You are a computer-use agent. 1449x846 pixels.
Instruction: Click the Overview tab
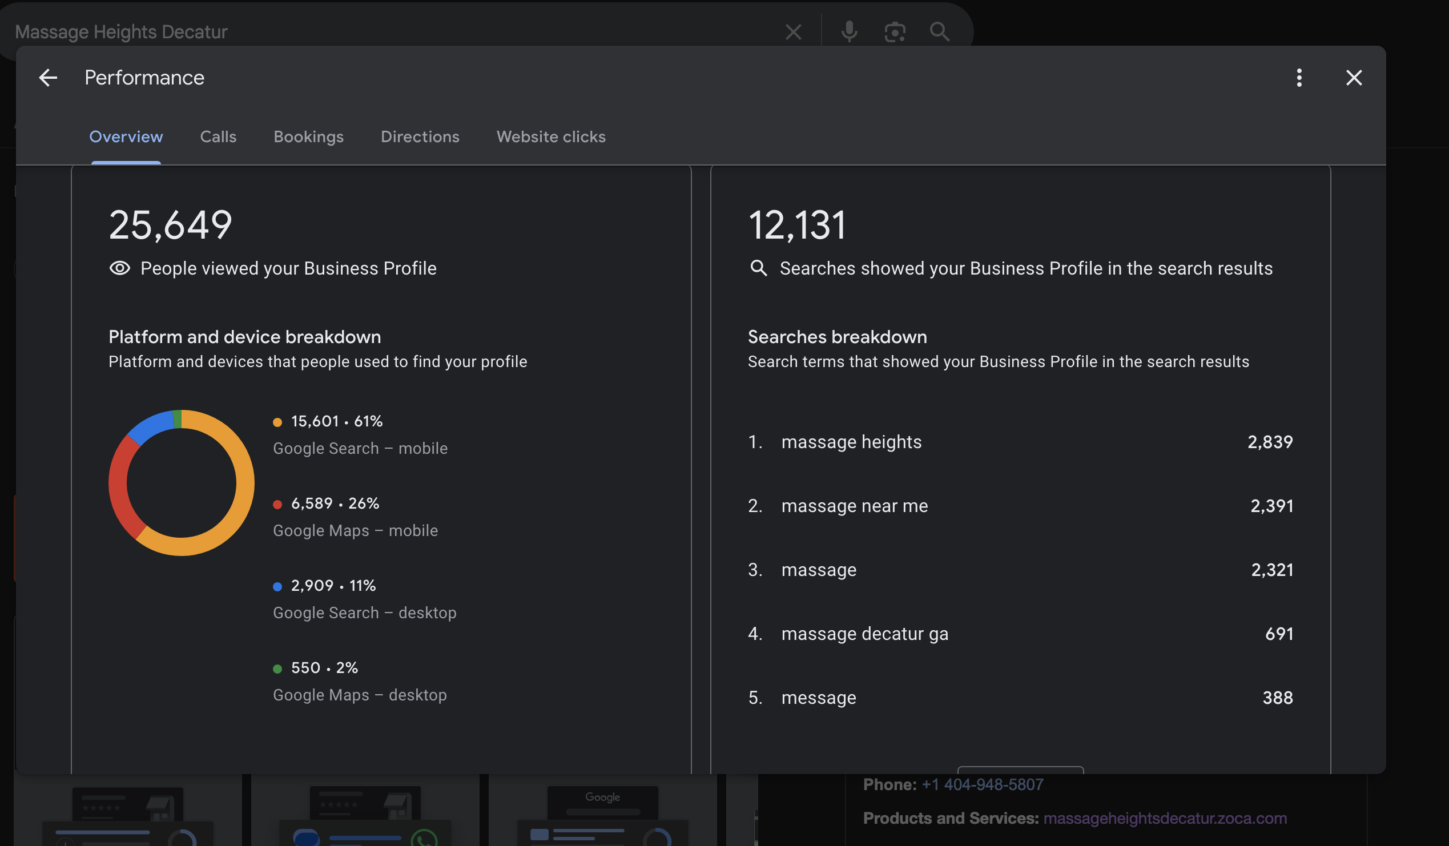pyautogui.click(x=126, y=137)
